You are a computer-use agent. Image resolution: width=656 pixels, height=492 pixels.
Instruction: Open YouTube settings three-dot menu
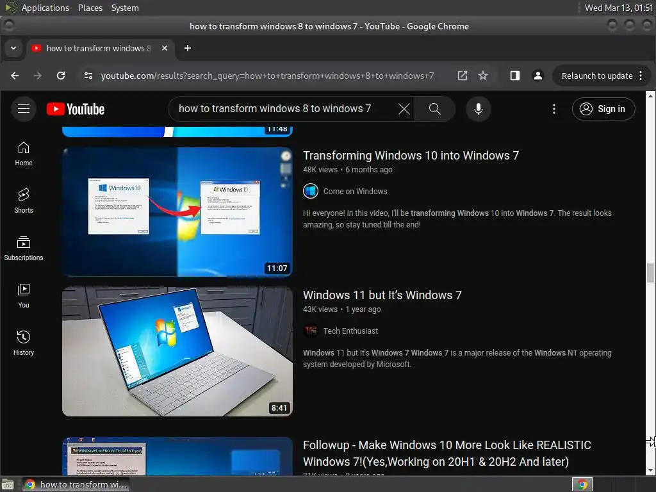click(554, 109)
